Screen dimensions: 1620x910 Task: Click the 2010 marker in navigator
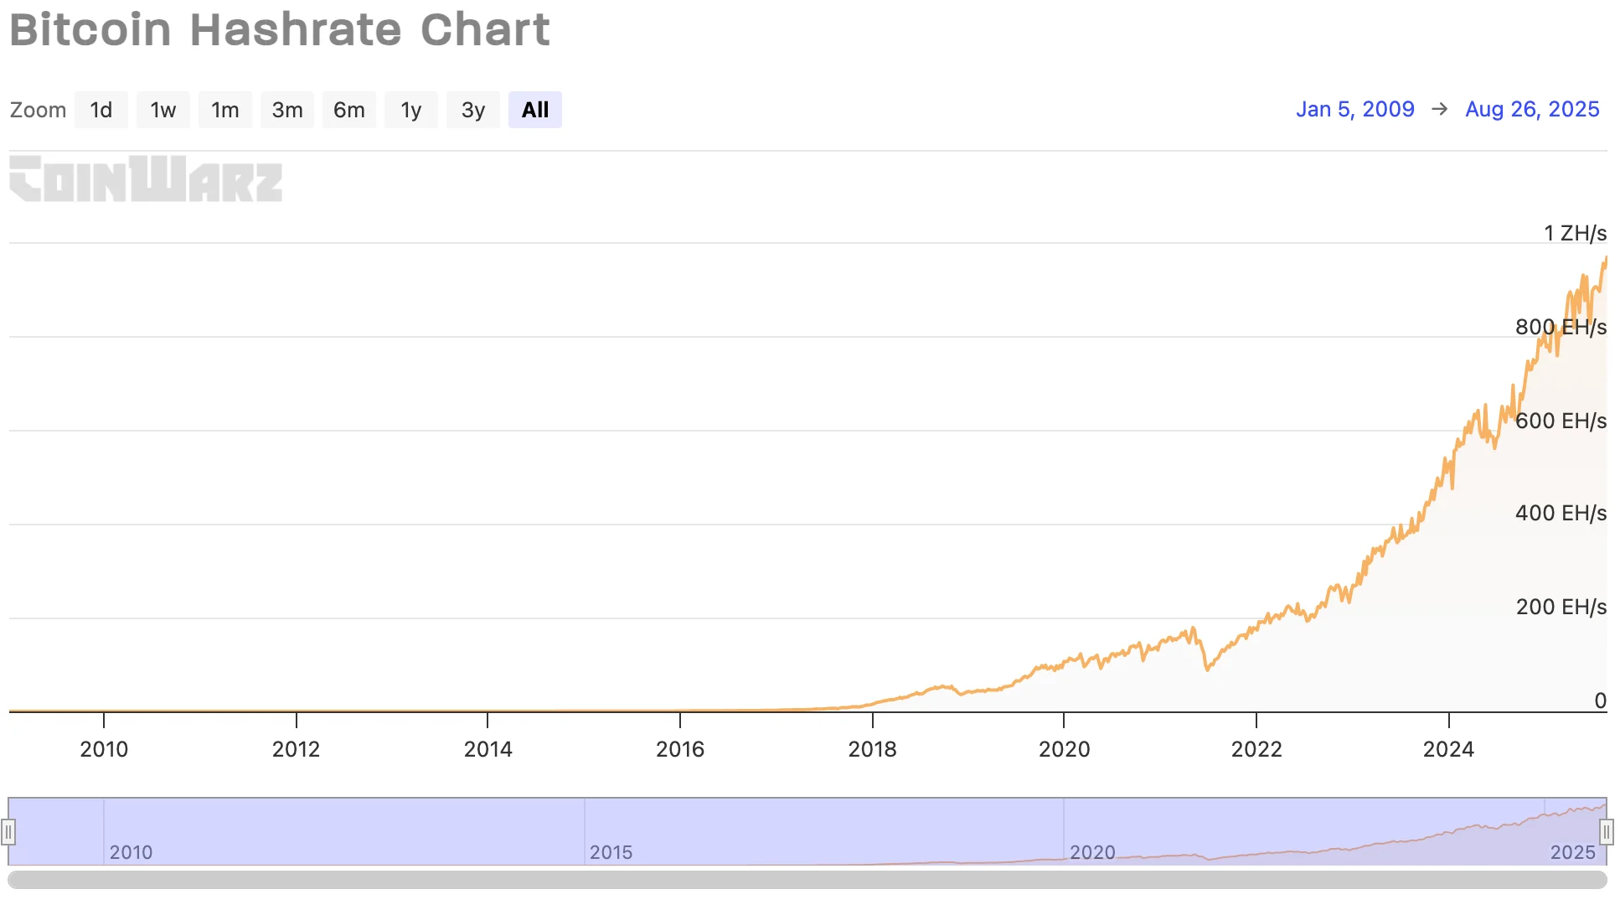pos(131,852)
